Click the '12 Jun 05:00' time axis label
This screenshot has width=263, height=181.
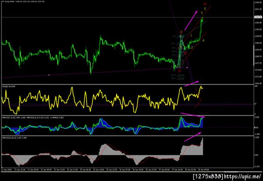pyautogui.click(x=46, y=170)
